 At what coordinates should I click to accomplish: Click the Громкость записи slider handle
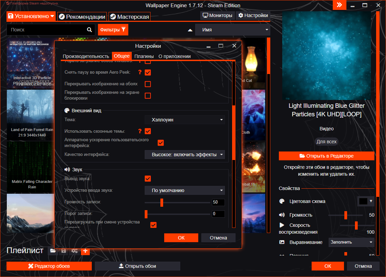(162, 202)
